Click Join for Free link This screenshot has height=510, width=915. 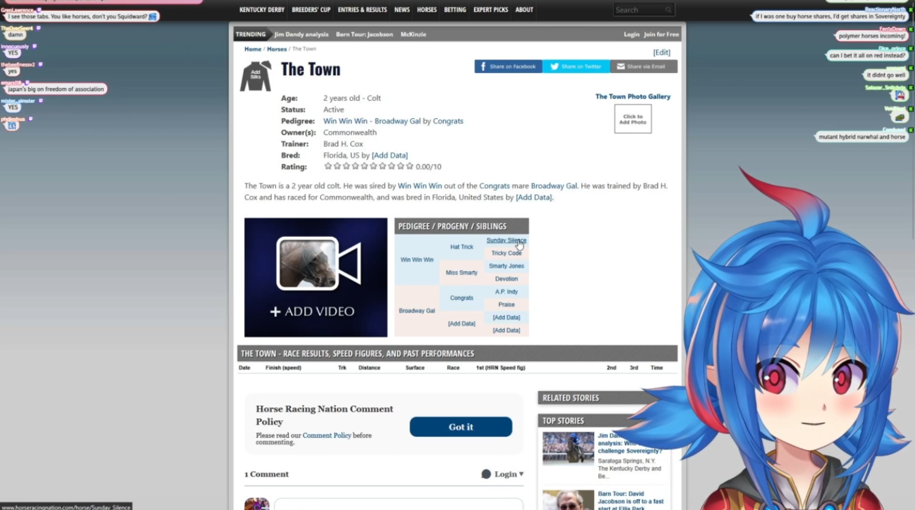[x=661, y=34]
